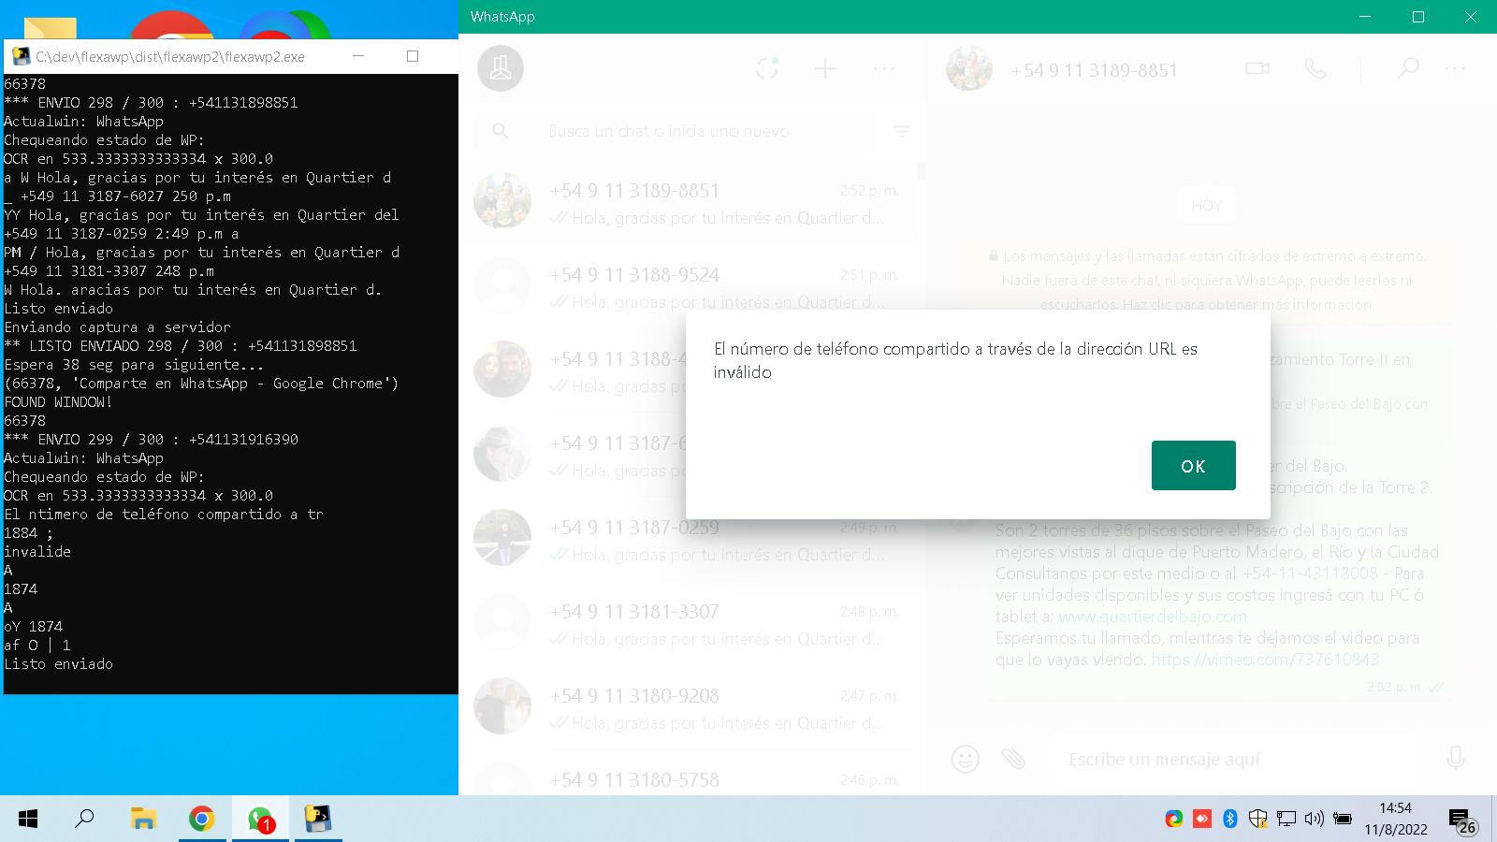This screenshot has width=1497, height=842.
Task: Open chat +54 9 11 3181-3307
Action: click(x=688, y=622)
